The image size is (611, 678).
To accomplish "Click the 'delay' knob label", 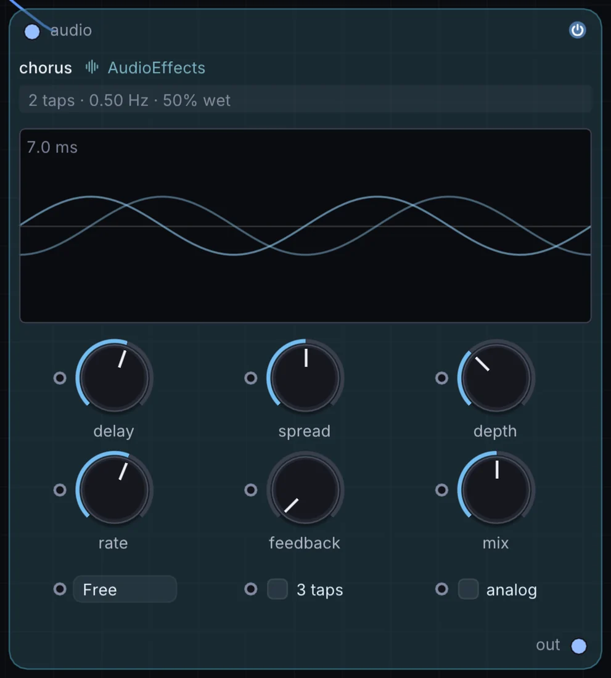I will [113, 431].
